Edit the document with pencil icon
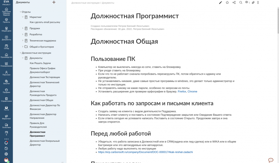The height and width of the screenshot is (163, 279). 220,2
